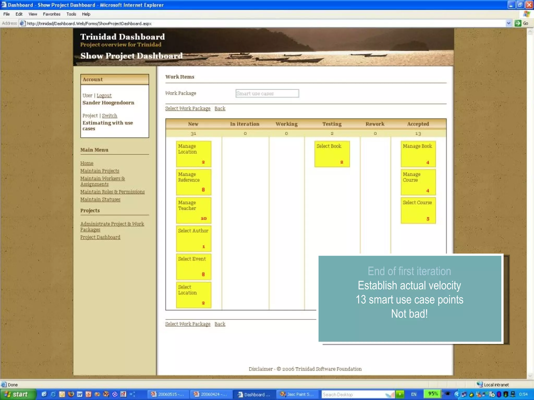The width and height of the screenshot is (534, 400).
Task: Open the Manage Teacher sticky note
Action: (x=193, y=210)
